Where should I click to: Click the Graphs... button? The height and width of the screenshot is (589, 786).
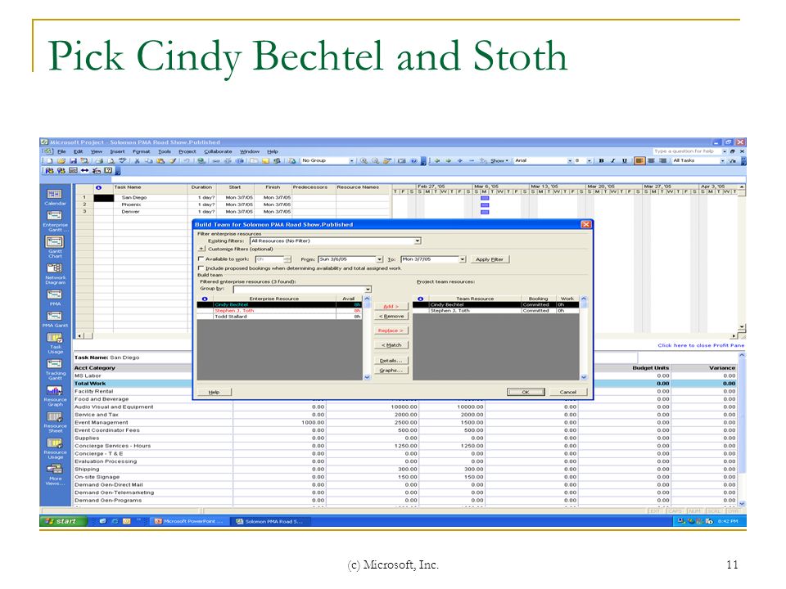coord(391,370)
